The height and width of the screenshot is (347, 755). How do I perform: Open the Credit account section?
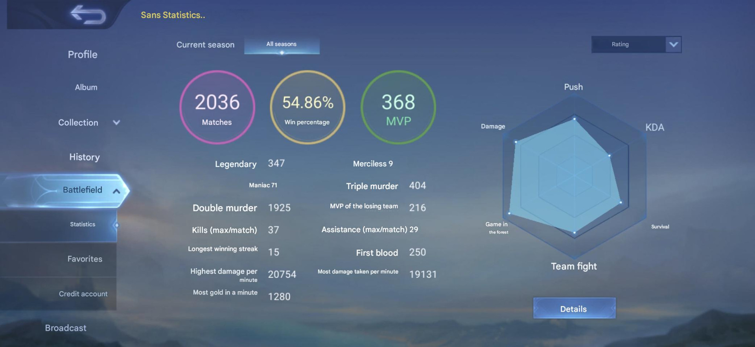coord(83,294)
